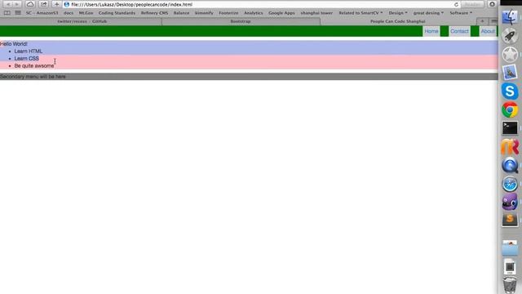Screen dimensions: 522x294
Task: Open a new tab with plus button
Action: pos(482,21)
